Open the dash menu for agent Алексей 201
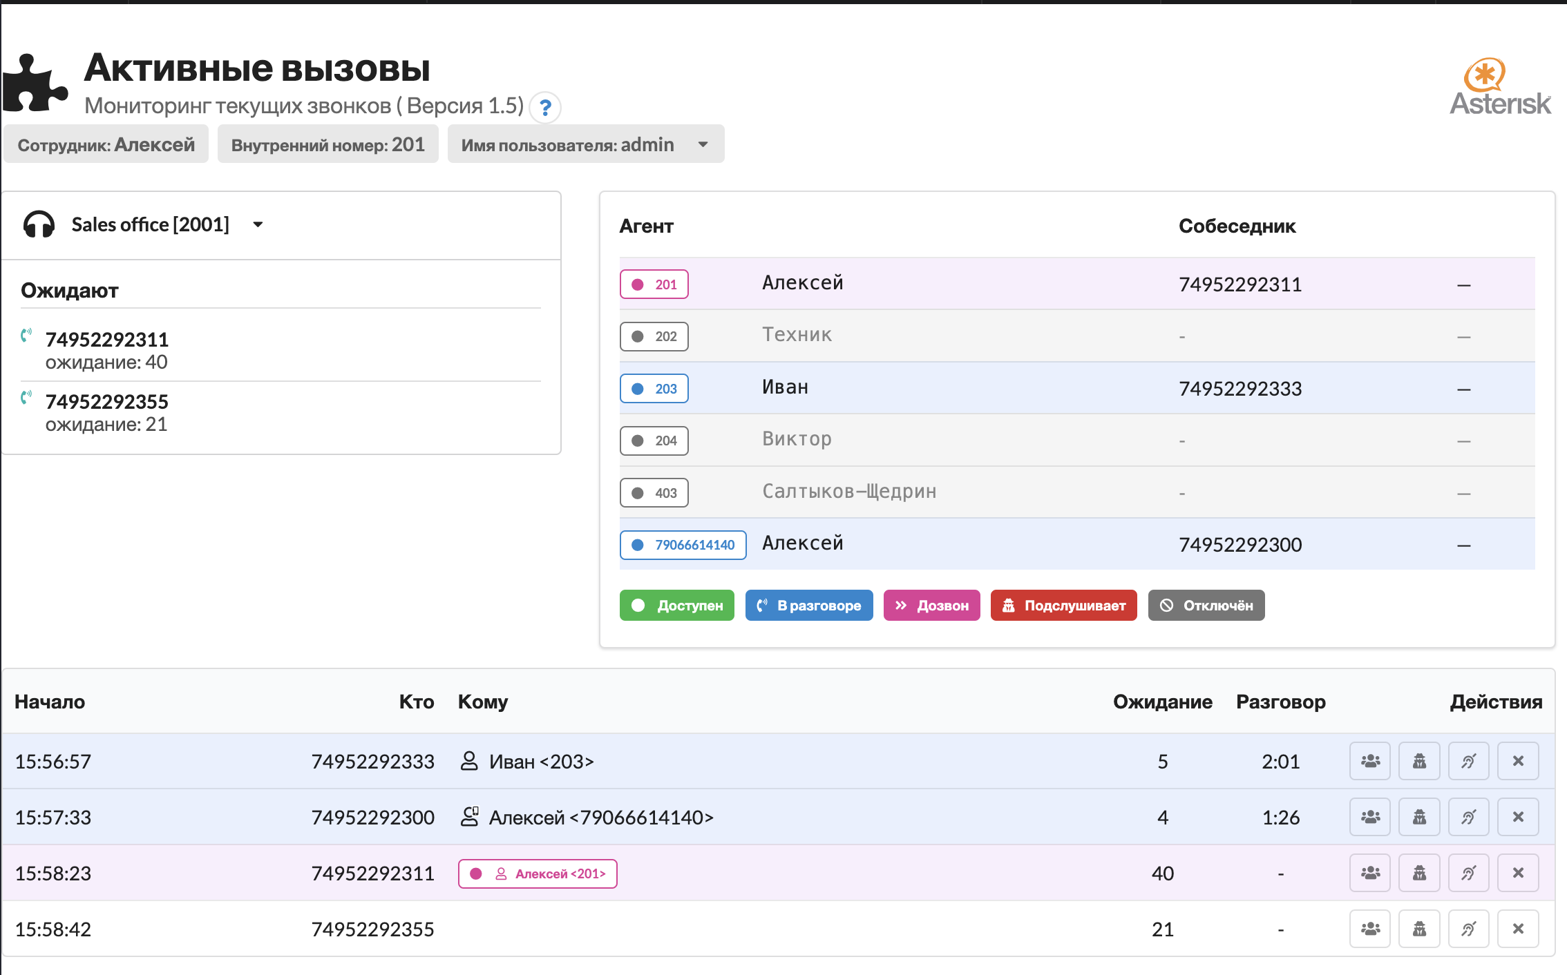Image resolution: width=1567 pixels, height=975 pixels. 1463,285
